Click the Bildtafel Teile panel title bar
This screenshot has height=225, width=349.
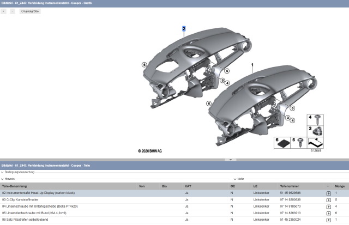(x=174, y=166)
